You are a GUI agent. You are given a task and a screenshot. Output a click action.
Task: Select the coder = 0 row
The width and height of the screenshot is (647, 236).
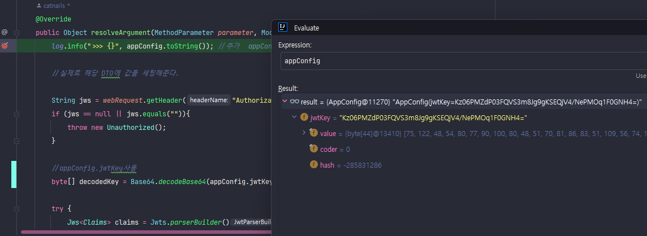[x=464, y=149]
